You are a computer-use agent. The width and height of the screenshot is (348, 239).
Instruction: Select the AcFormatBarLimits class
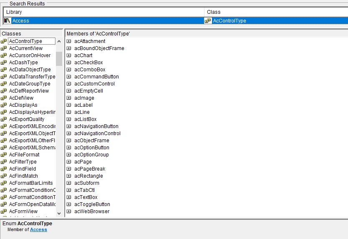click(x=31, y=183)
